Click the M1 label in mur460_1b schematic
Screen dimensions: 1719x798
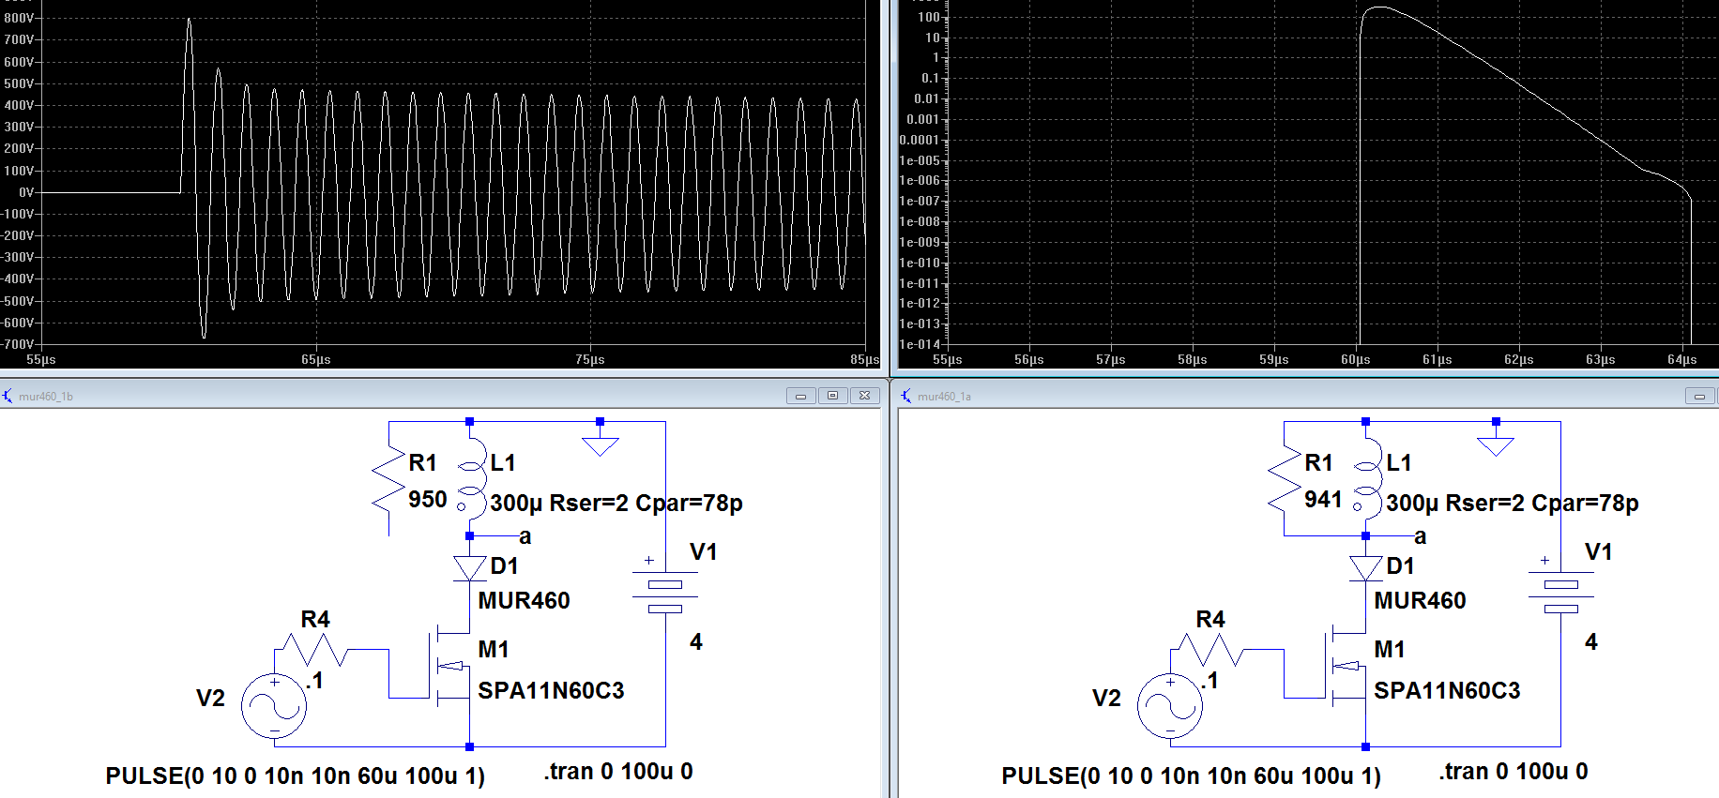click(x=494, y=649)
